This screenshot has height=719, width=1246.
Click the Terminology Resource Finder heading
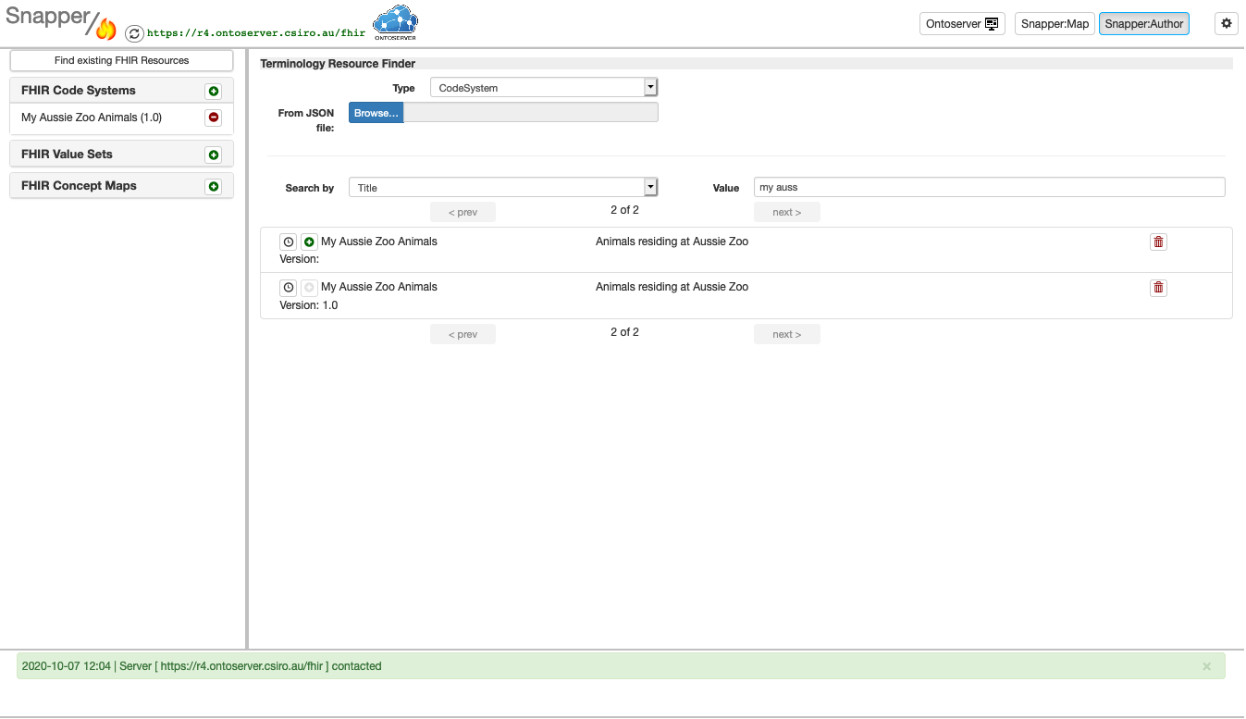point(338,64)
